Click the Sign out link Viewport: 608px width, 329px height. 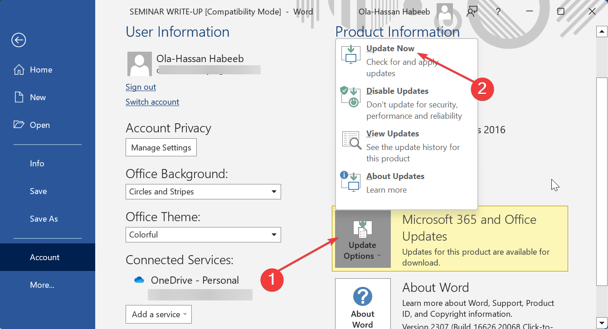141,87
